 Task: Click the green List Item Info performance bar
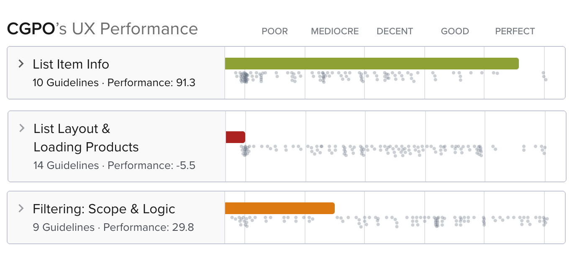[372, 64]
